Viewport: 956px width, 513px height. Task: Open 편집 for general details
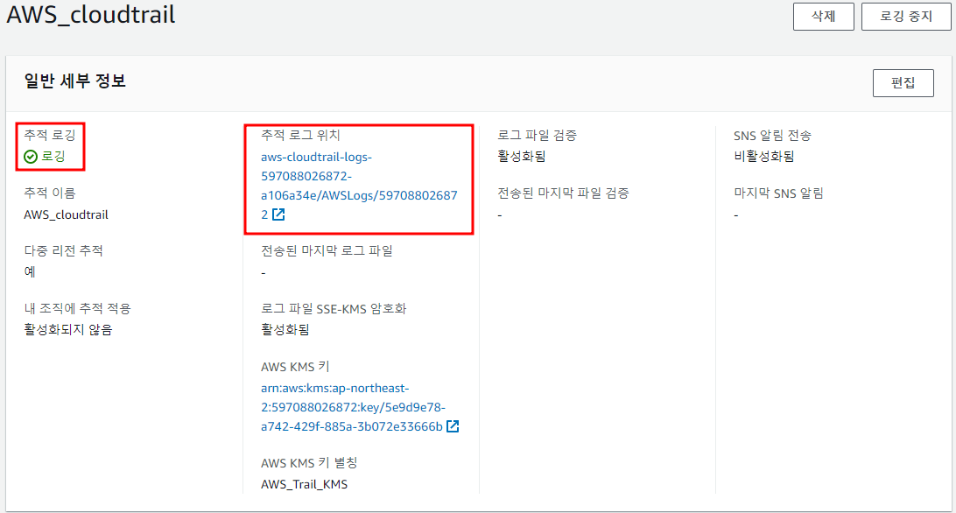903,83
